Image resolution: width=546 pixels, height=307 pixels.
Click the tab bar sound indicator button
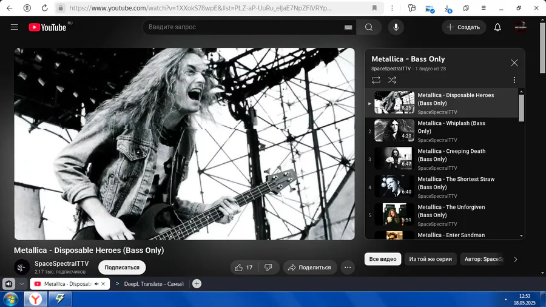[x=8, y=284]
